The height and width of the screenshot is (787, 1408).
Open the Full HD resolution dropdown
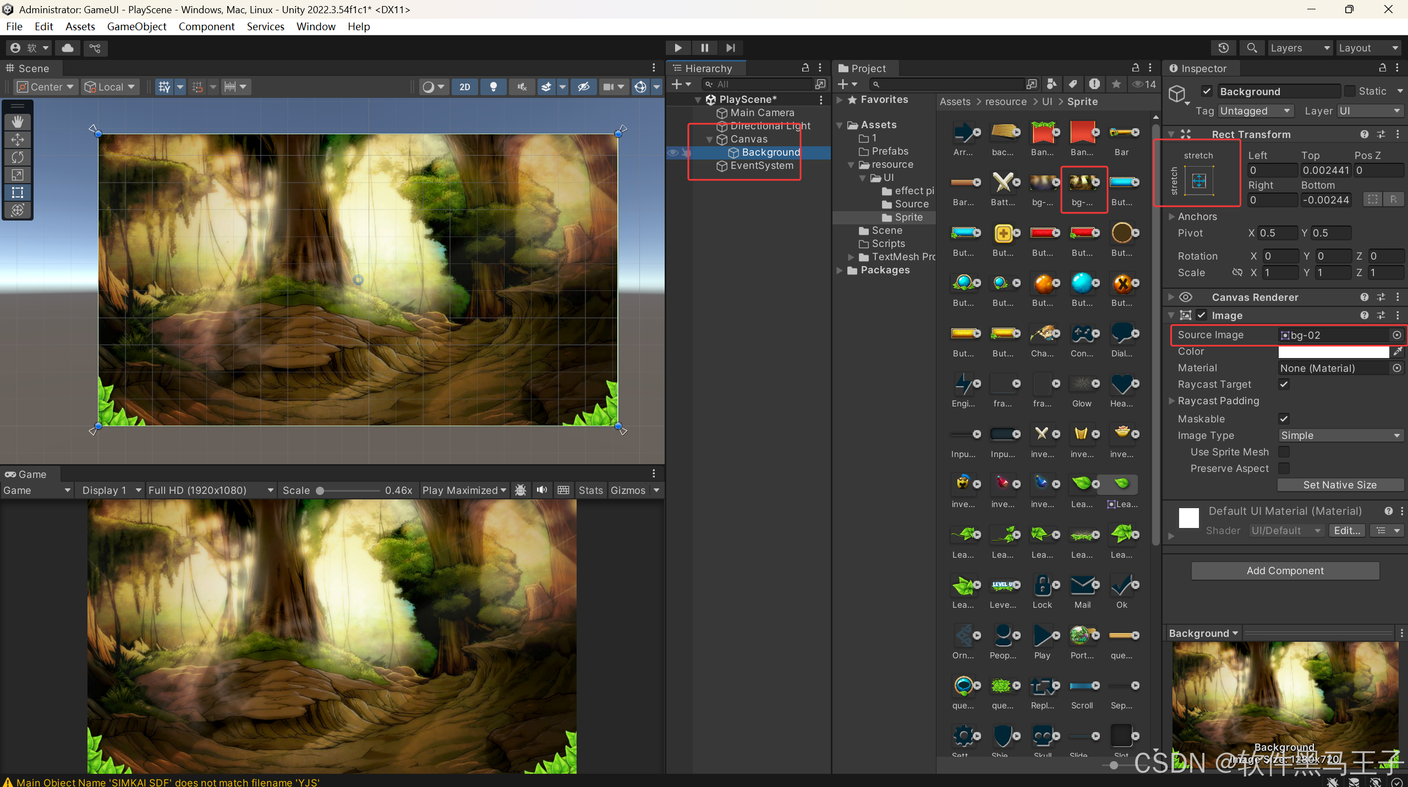[x=211, y=490]
